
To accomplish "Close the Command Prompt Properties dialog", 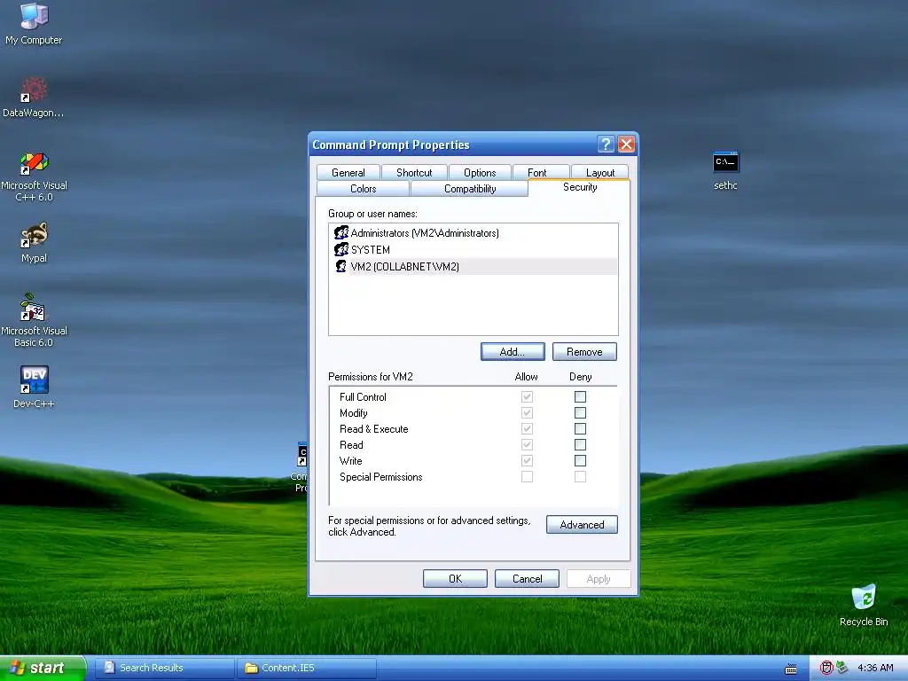I will 626,145.
